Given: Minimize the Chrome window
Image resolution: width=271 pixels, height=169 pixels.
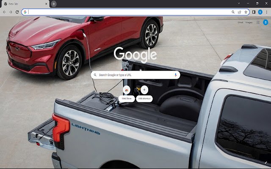Looking at the screenshot, I should (x=248, y=3).
